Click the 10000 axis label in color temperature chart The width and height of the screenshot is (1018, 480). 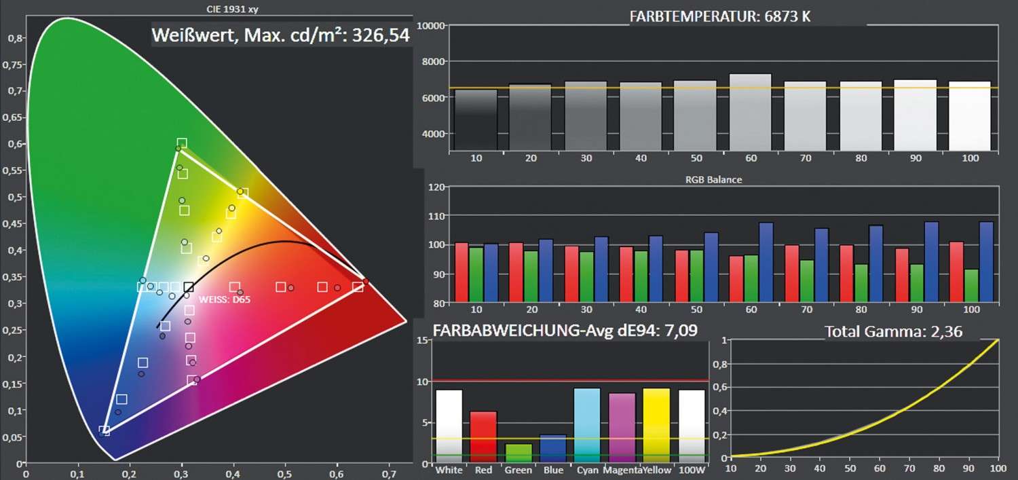(430, 26)
